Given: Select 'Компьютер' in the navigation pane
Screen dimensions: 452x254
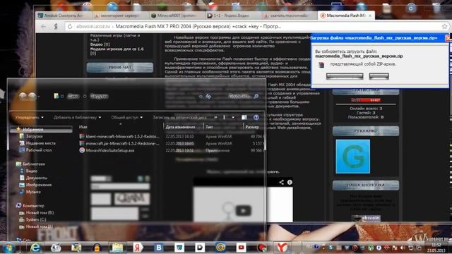Looking at the screenshot, I should [x=33, y=205].
